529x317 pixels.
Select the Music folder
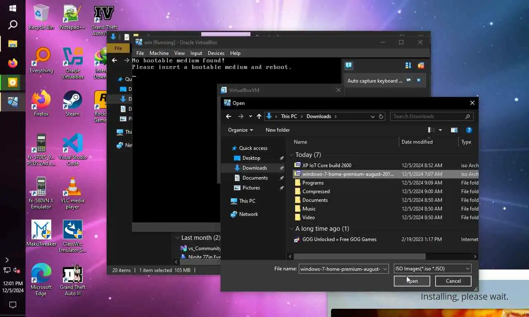pyautogui.click(x=309, y=209)
